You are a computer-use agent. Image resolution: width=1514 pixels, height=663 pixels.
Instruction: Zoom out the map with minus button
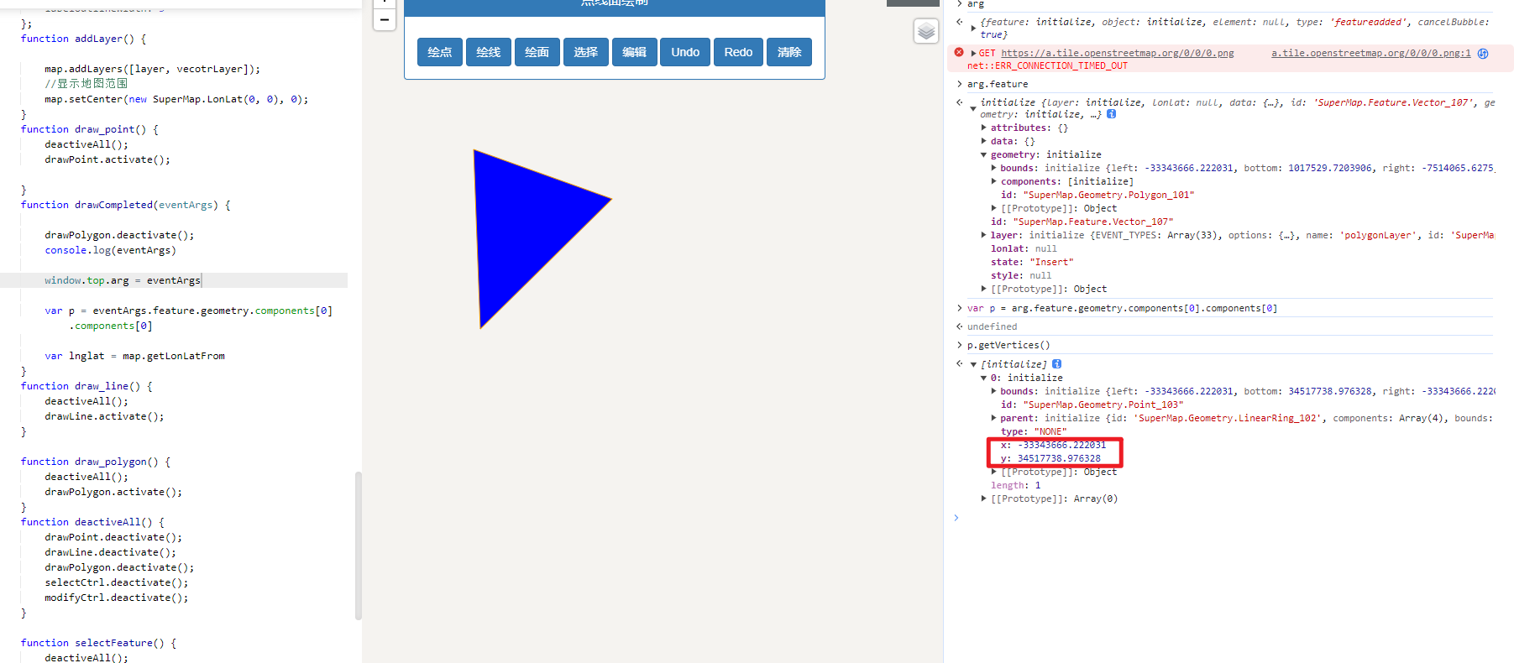click(x=384, y=19)
